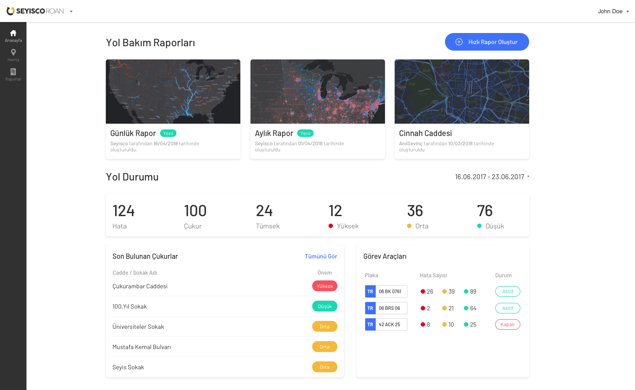
Task: Click the Seyisco Roan logo
Action: (x=35, y=11)
